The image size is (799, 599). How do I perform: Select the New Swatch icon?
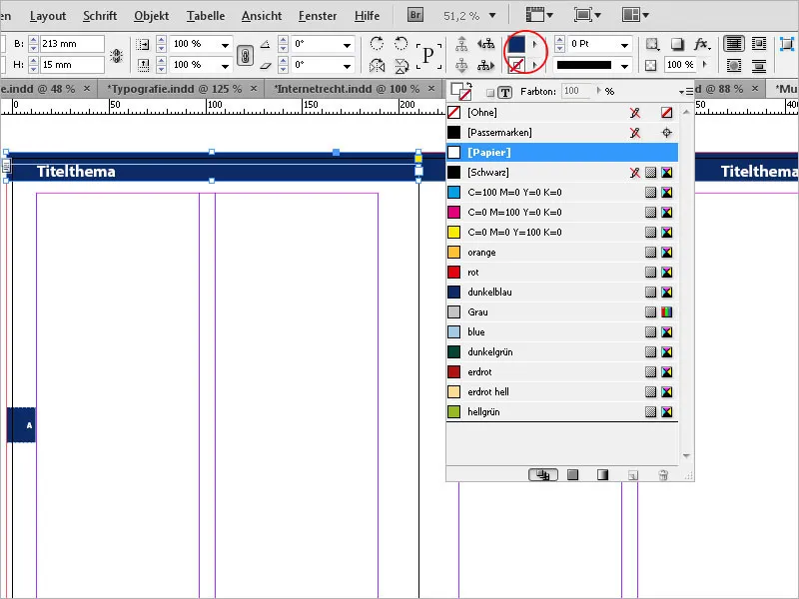coord(633,475)
